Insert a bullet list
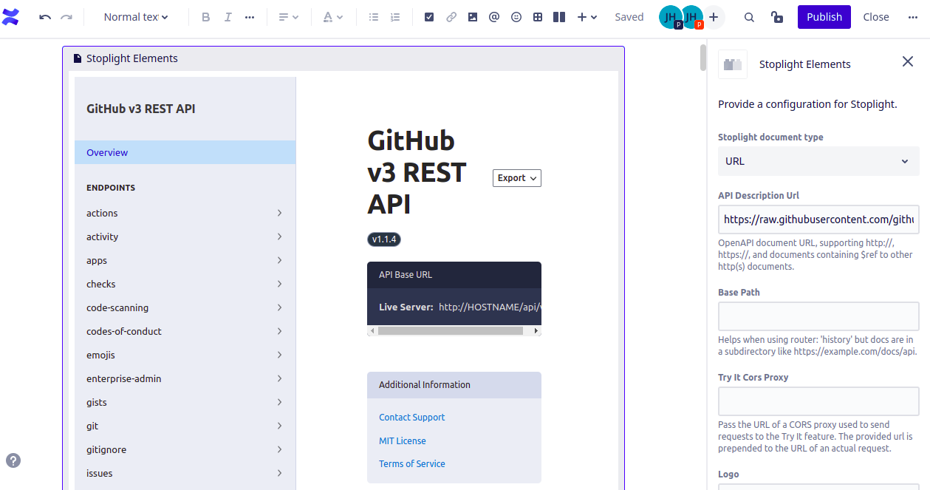The width and height of the screenshot is (930, 490). (374, 17)
